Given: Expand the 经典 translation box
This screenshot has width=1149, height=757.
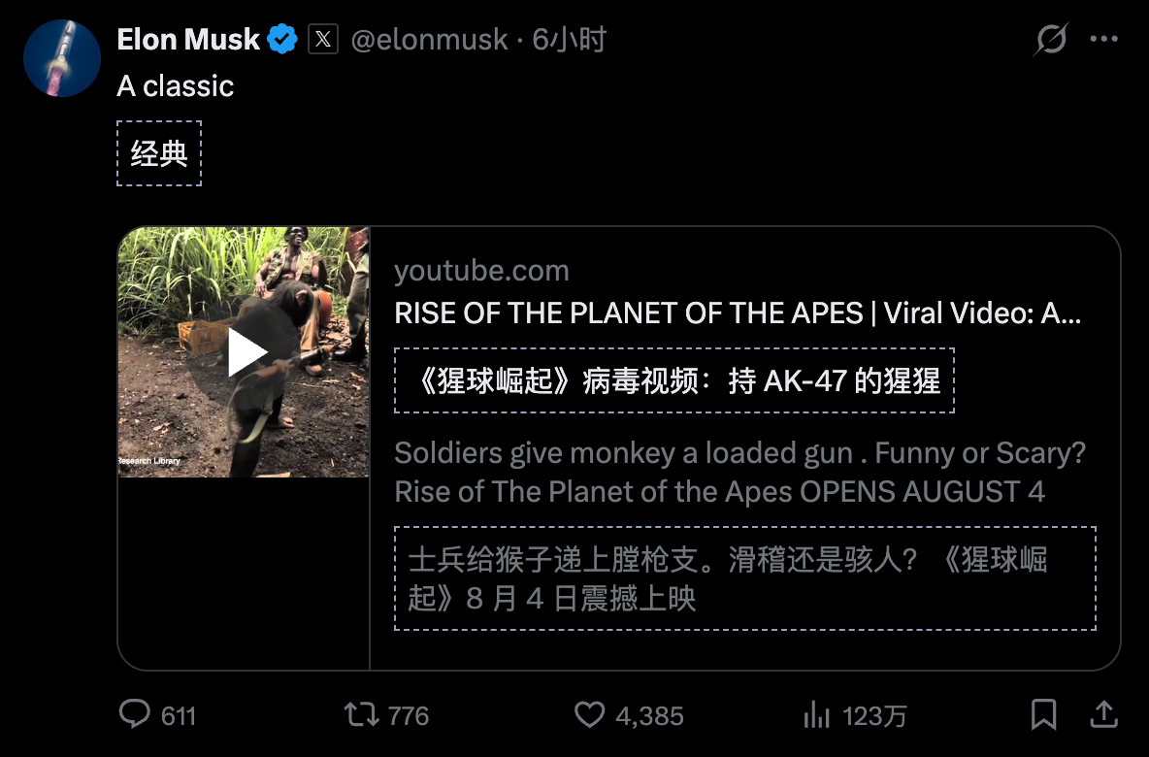Looking at the screenshot, I should 158,152.
